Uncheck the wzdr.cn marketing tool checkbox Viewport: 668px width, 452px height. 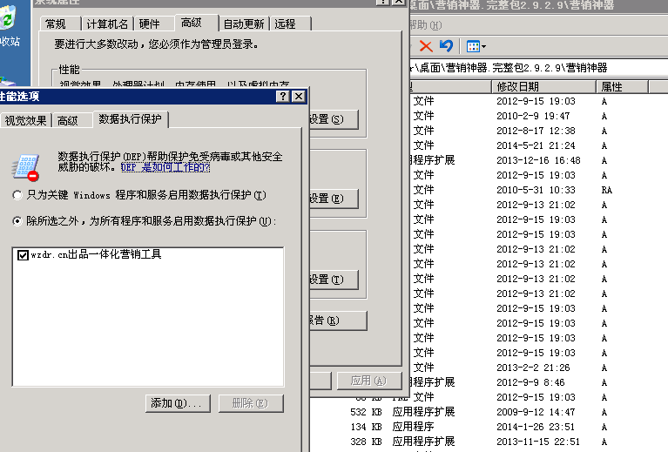pos(24,255)
